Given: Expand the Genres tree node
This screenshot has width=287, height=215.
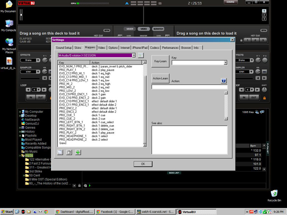Looking at the screenshot, I should pyautogui.click(x=20, y=128).
